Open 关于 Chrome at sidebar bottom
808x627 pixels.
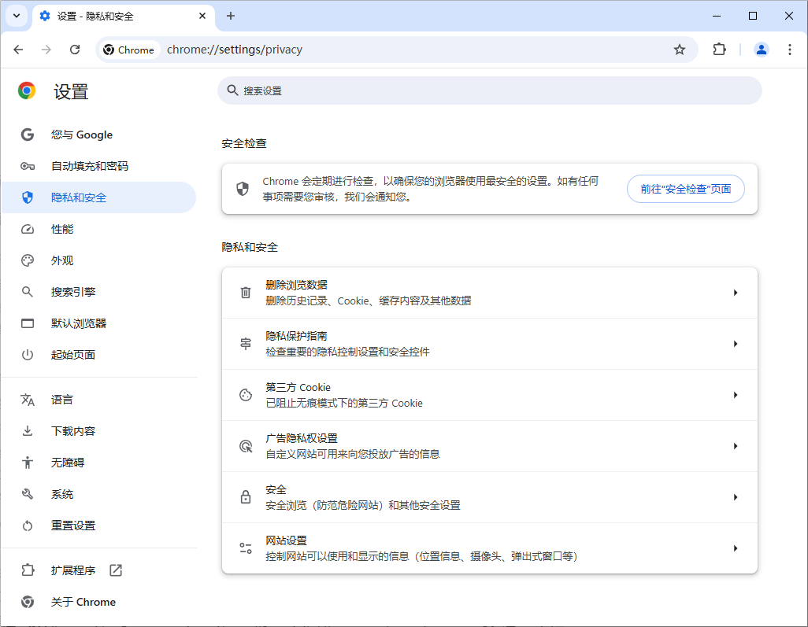(x=83, y=602)
